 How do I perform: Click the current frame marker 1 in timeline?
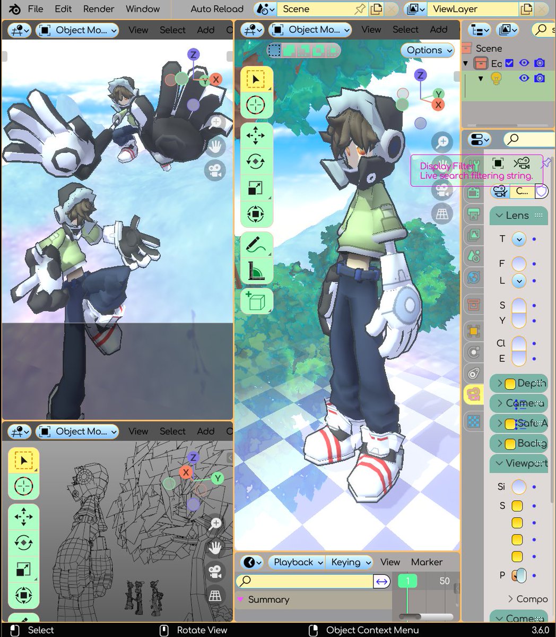click(x=407, y=581)
